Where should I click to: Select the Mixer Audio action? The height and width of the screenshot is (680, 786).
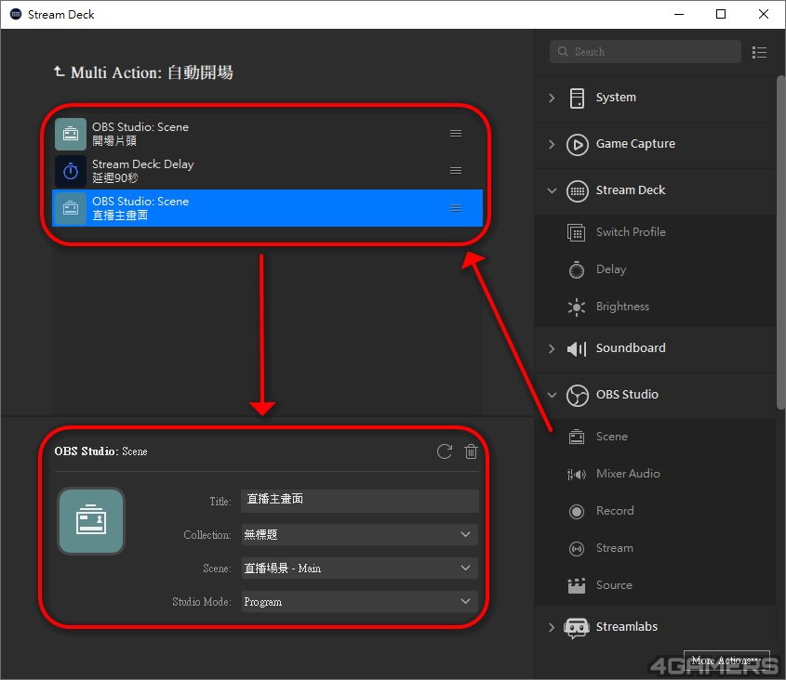point(655,474)
